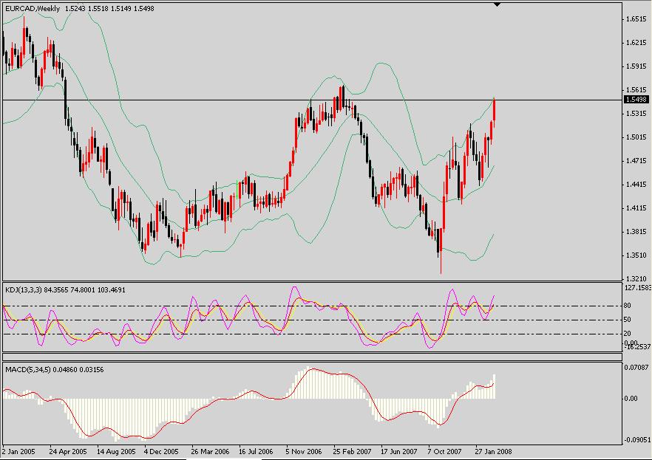This screenshot has width=652, height=460.
Task: Click the 17 Jun 2007 date label
Action: pyautogui.click(x=399, y=452)
